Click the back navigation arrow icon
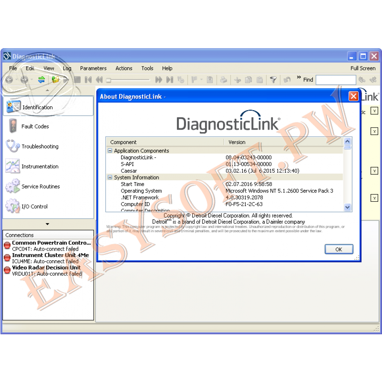 coord(9,80)
